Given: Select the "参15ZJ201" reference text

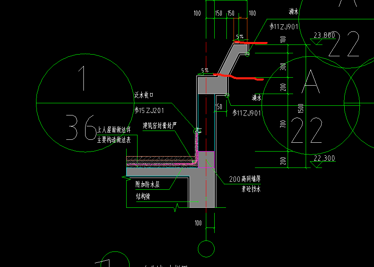Looking at the screenshot, I should click(149, 110).
